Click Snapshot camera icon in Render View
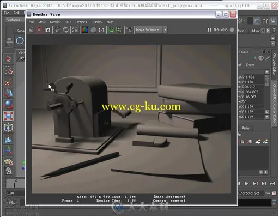The width and height of the screenshot is (279, 217). [47, 29]
